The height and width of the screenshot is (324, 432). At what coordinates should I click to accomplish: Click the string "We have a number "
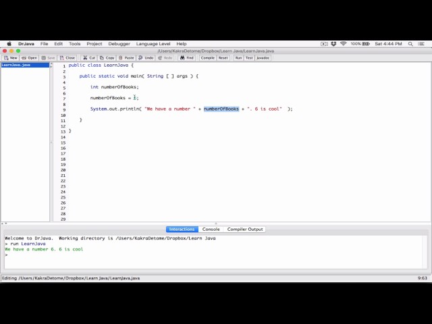170,109
